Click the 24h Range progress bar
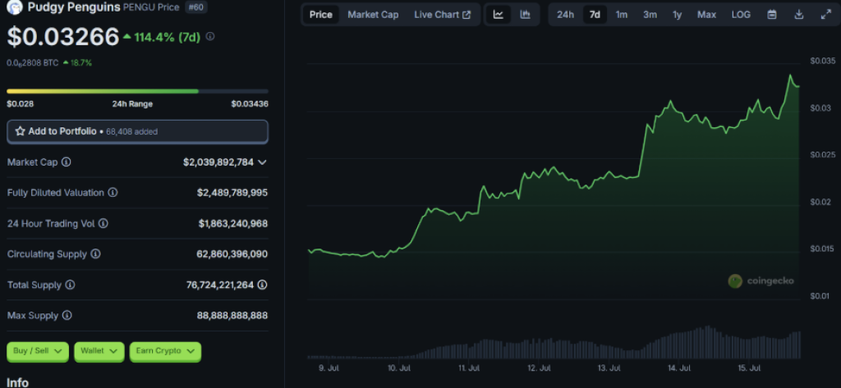The width and height of the screenshot is (841, 388). tap(137, 91)
